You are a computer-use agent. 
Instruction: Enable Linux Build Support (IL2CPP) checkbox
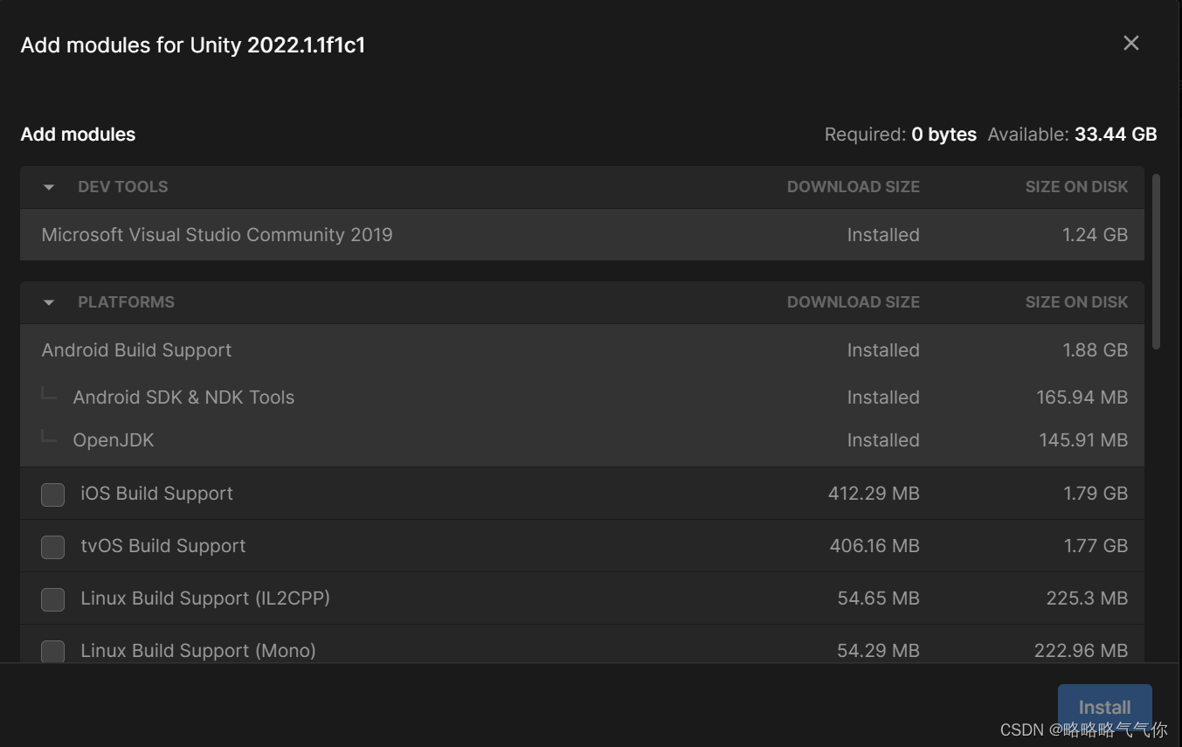pos(53,599)
